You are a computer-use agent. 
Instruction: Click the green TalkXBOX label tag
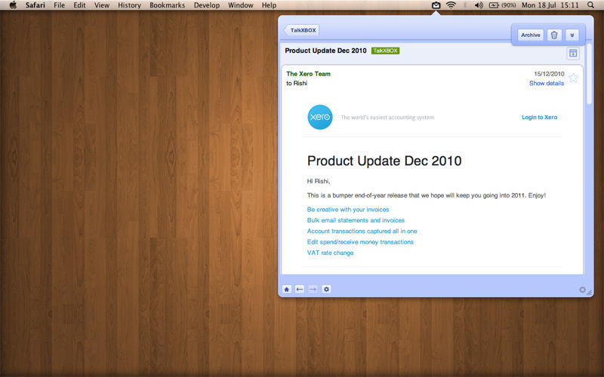point(385,51)
